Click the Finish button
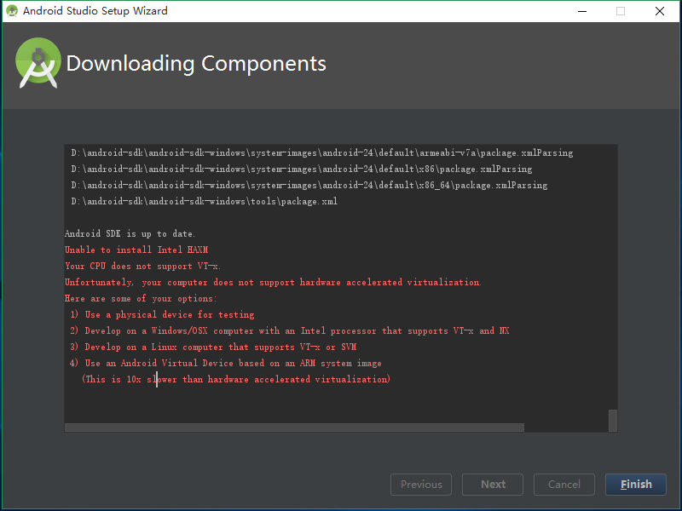Screen dimensions: 682x511 (x=635, y=484)
